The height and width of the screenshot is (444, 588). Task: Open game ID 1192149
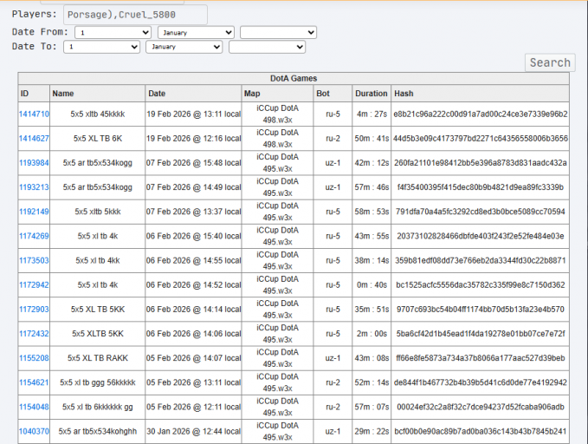34,212
